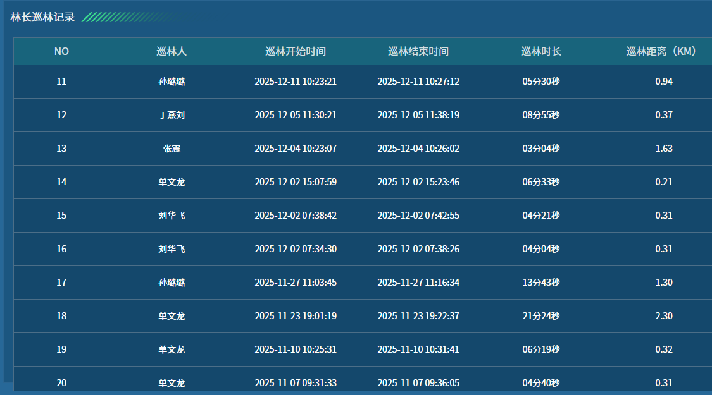Click the 林长巡林记录 panel title
Screen dimensions: 712x395
(x=42, y=17)
